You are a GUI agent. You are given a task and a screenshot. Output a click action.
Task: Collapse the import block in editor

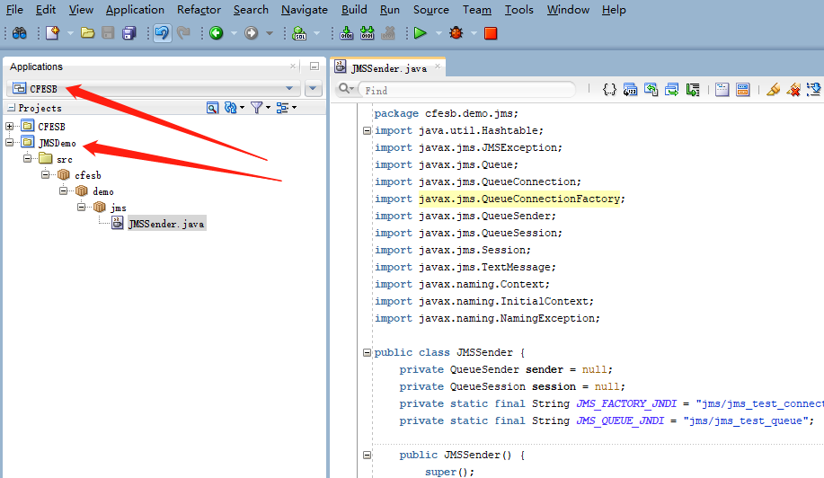(367, 131)
